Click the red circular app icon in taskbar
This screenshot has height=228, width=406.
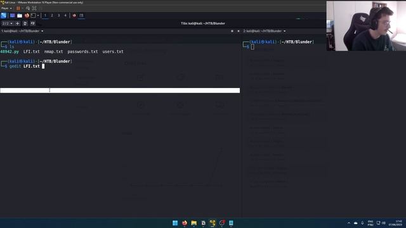point(222,223)
